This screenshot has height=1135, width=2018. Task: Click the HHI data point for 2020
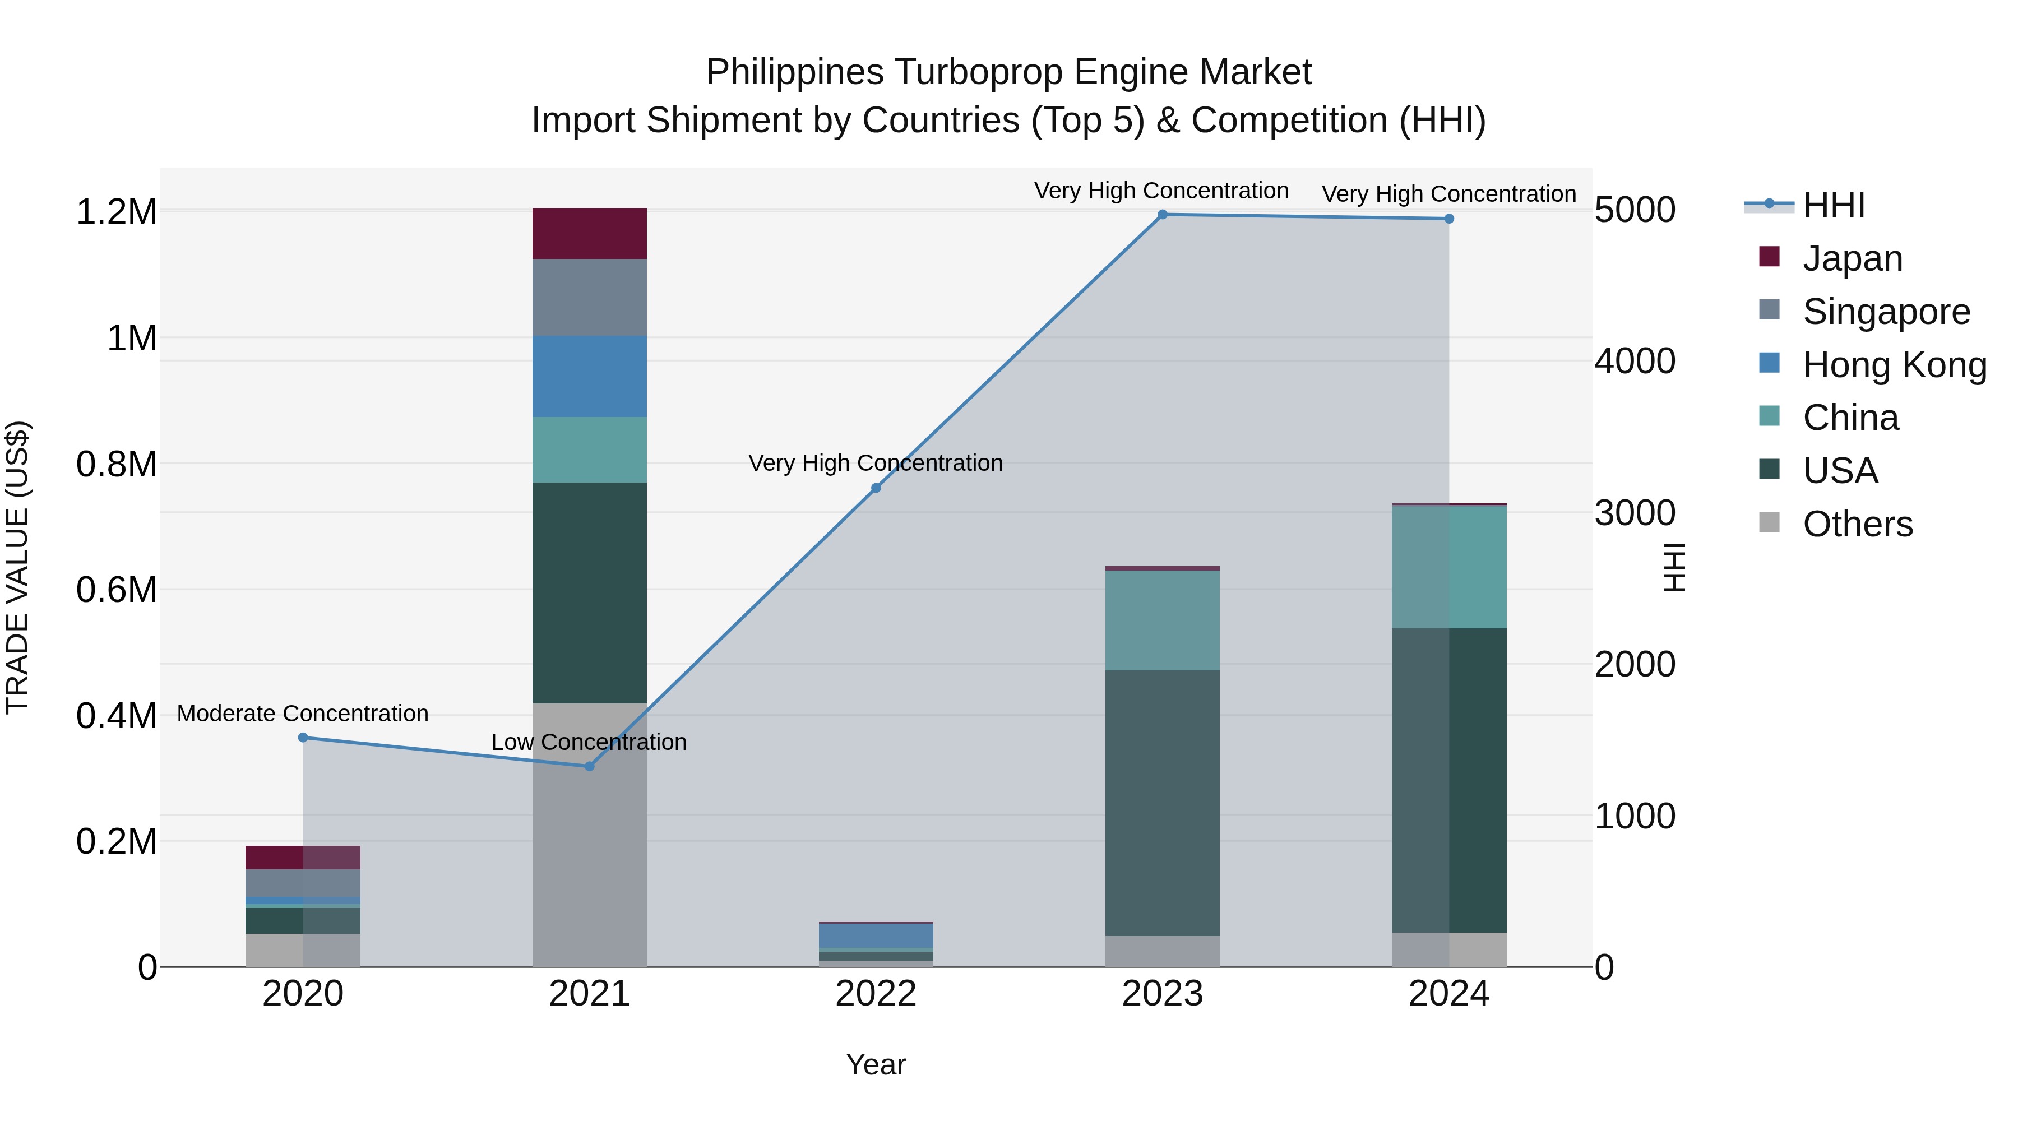pos(303,737)
